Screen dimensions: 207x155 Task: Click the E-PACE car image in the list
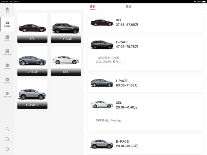pos(102,144)
